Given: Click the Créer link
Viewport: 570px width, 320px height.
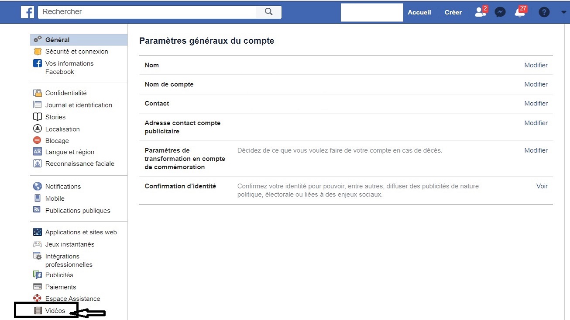Looking at the screenshot, I should click(x=453, y=12).
